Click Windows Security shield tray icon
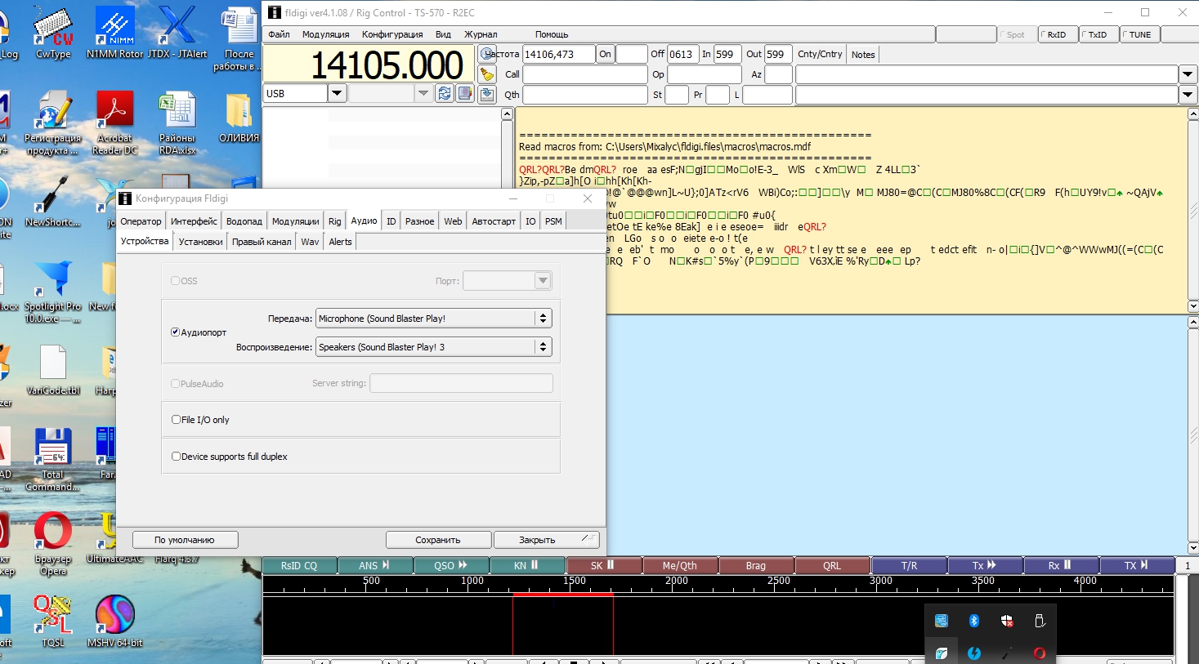Viewport: 1199px width, 664px height. (x=1007, y=621)
